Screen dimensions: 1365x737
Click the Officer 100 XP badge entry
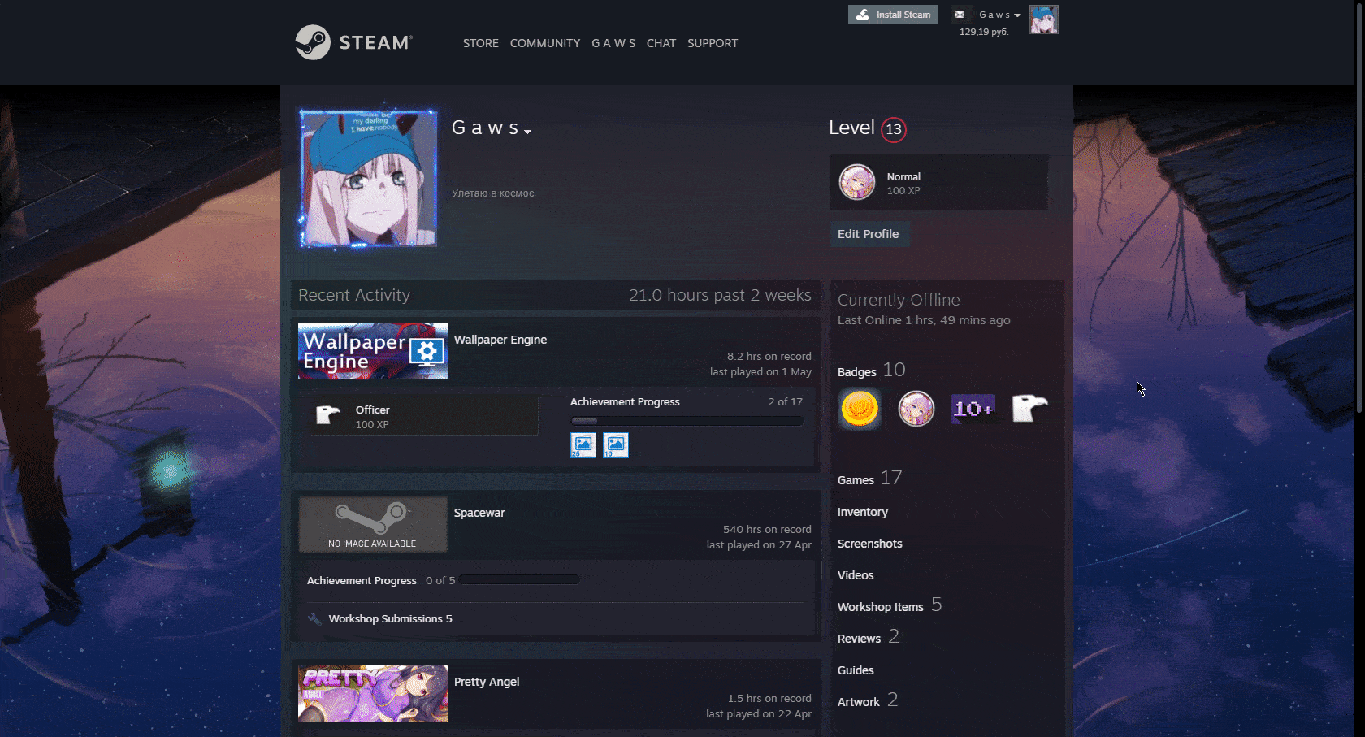tap(422, 415)
